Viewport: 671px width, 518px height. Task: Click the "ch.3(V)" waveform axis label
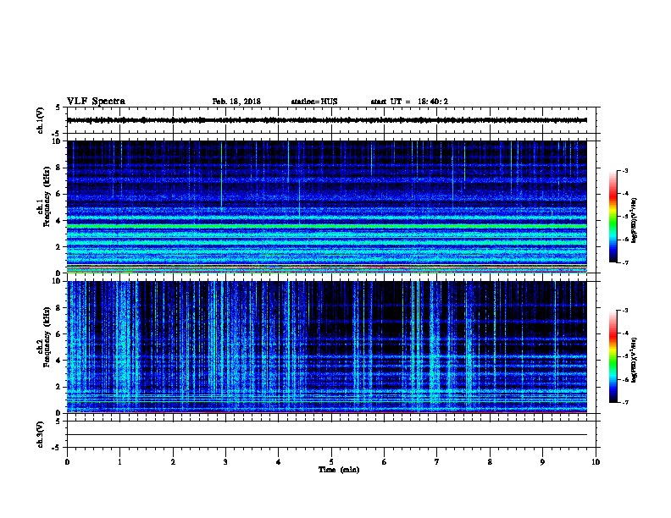pyautogui.click(x=41, y=434)
